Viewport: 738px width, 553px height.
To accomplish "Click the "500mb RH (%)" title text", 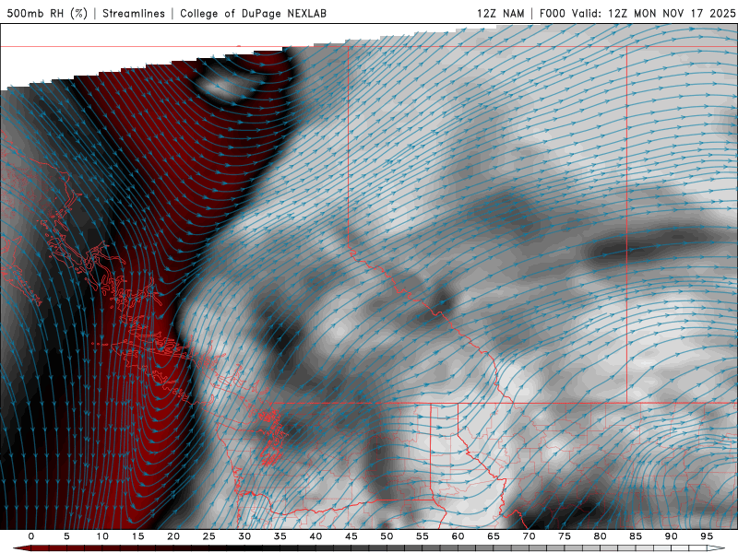I will [x=47, y=13].
